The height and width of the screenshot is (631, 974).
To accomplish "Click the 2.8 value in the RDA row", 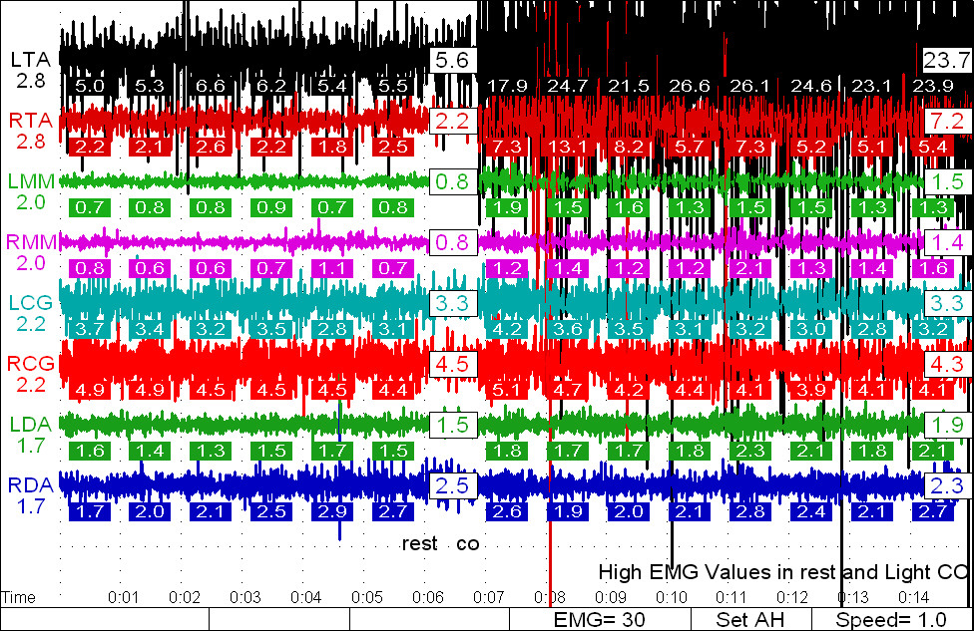I will point(751,511).
